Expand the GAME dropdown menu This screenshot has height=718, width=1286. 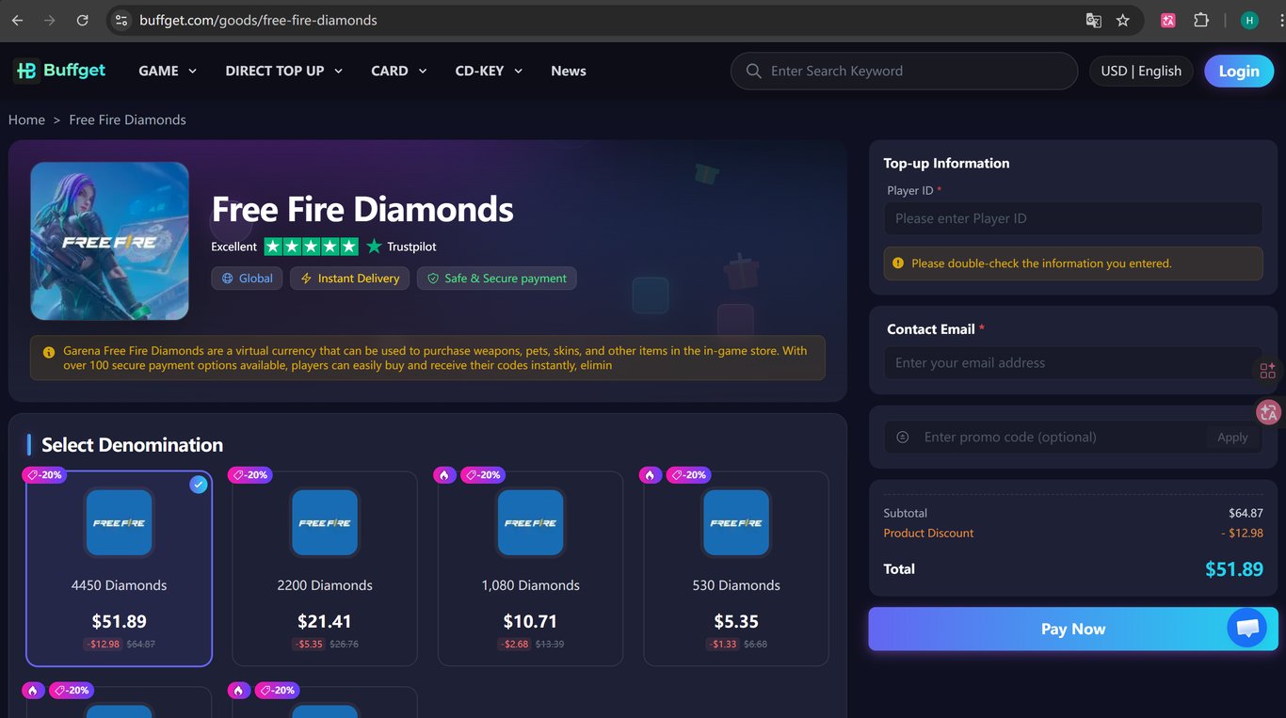[168, 71]
